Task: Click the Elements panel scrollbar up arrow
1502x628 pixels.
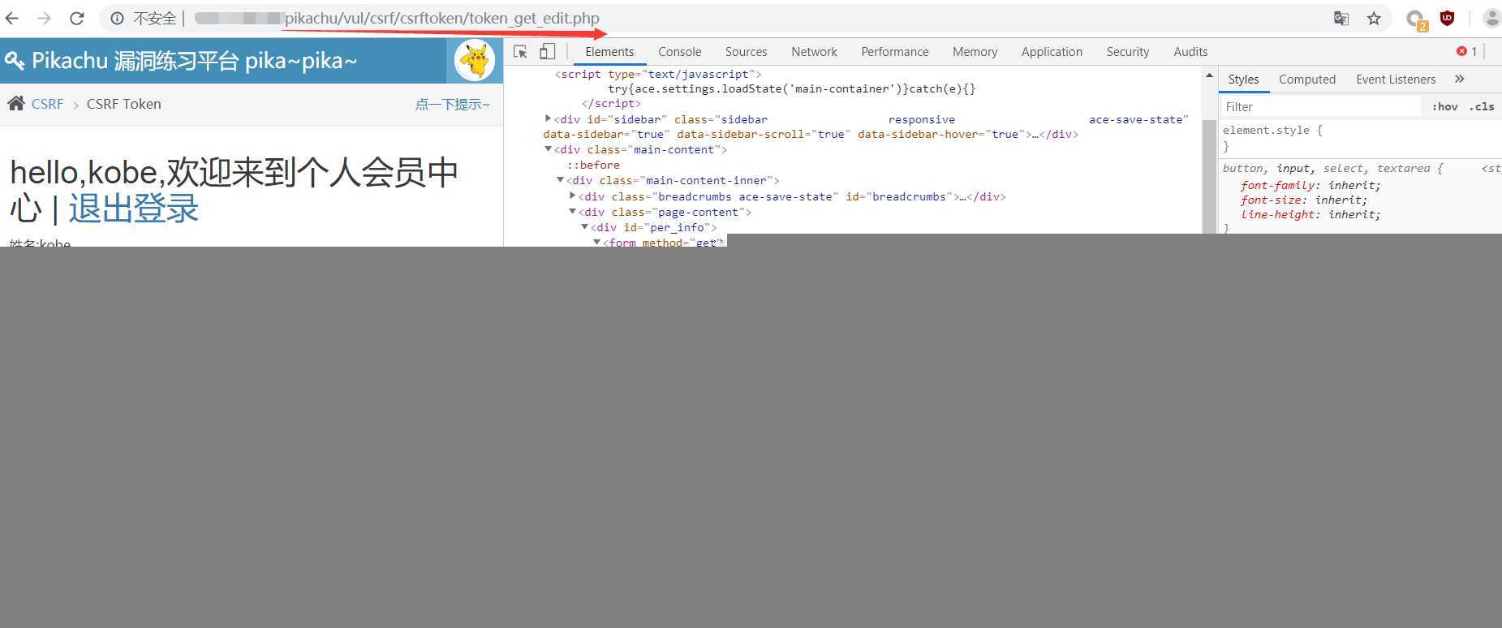Action: 1209,75
